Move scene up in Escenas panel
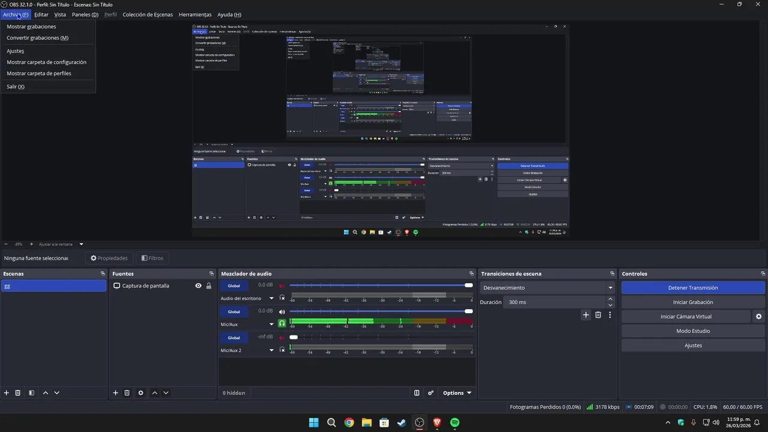This screenshot has height=432, width=768. click(x=46, y=393)
